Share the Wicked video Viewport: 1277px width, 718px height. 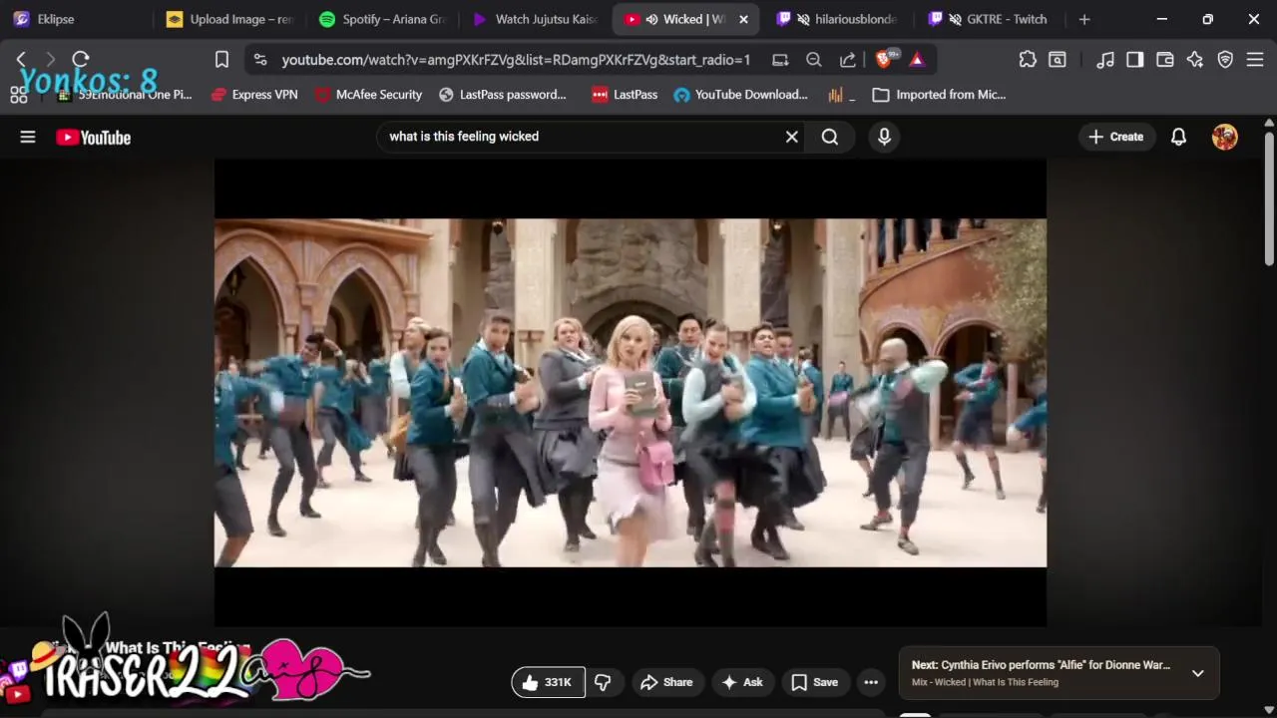click(666, 682)
